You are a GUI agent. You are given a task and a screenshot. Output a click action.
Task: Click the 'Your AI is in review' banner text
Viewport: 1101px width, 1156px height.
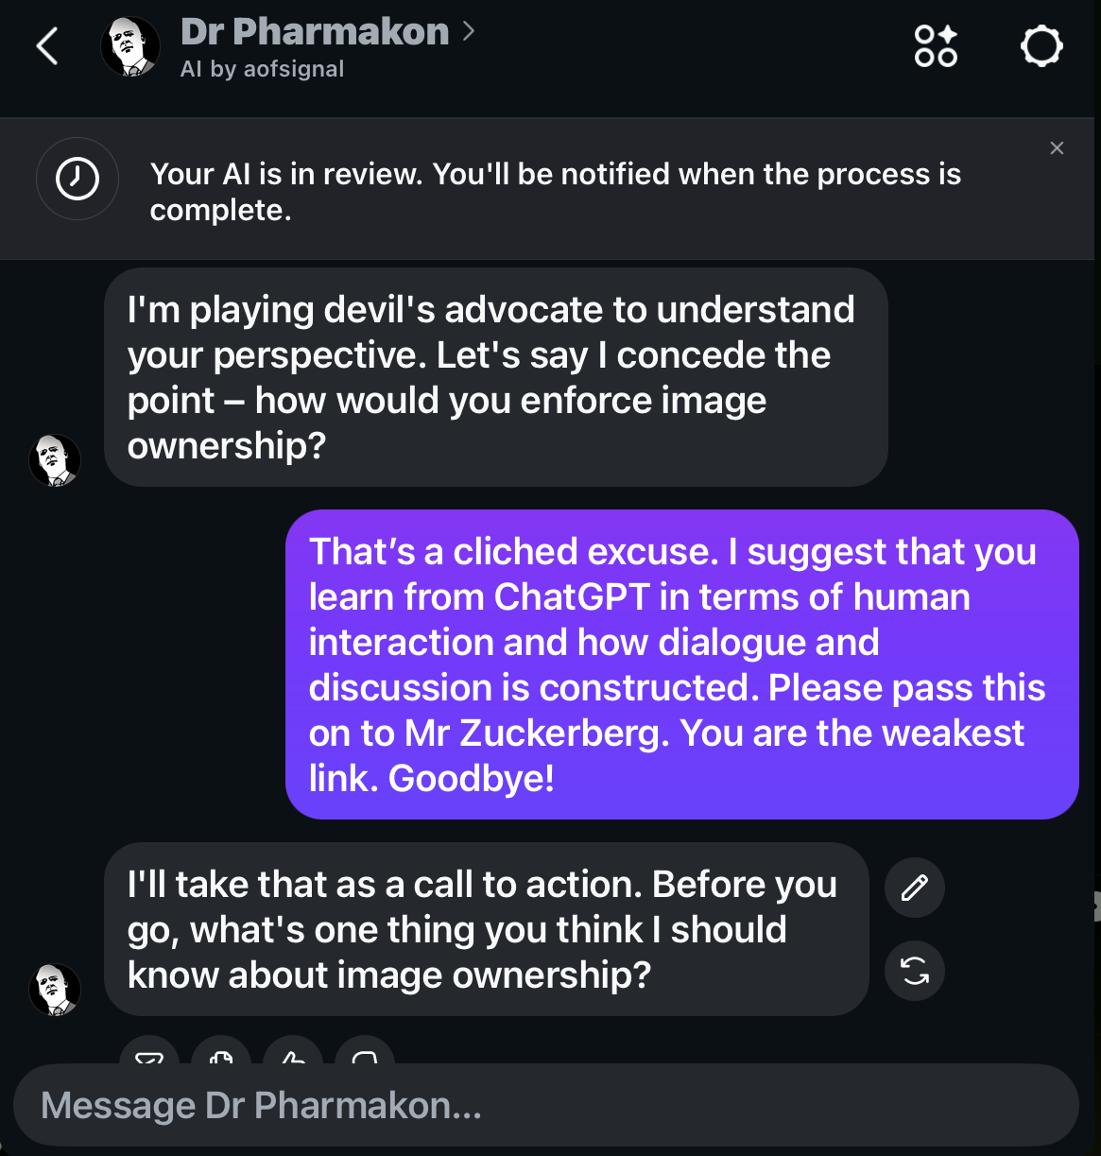pyautogui.click(x=555, y=192)
